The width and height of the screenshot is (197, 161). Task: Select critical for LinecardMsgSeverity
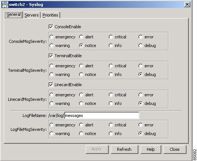coord(111,95)
